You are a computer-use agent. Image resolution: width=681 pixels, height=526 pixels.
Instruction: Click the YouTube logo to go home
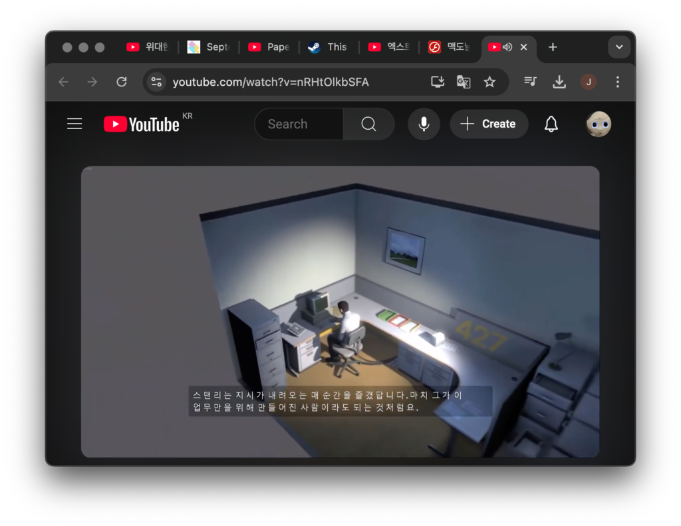point(142,124)
